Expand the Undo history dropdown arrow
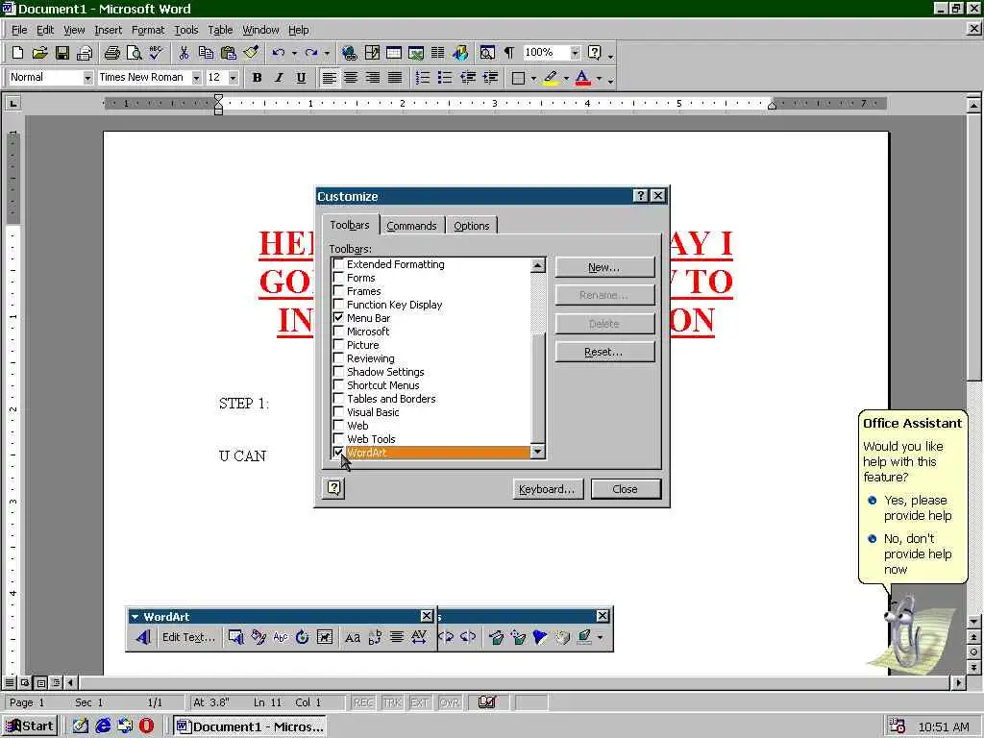The height and width of the screenshot is (738, 984). 294,54
